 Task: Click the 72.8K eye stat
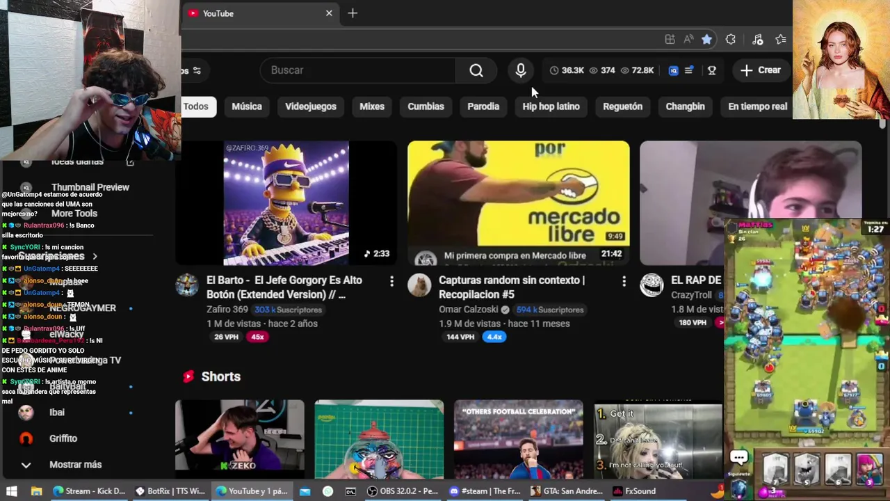[x=637, y=70]
